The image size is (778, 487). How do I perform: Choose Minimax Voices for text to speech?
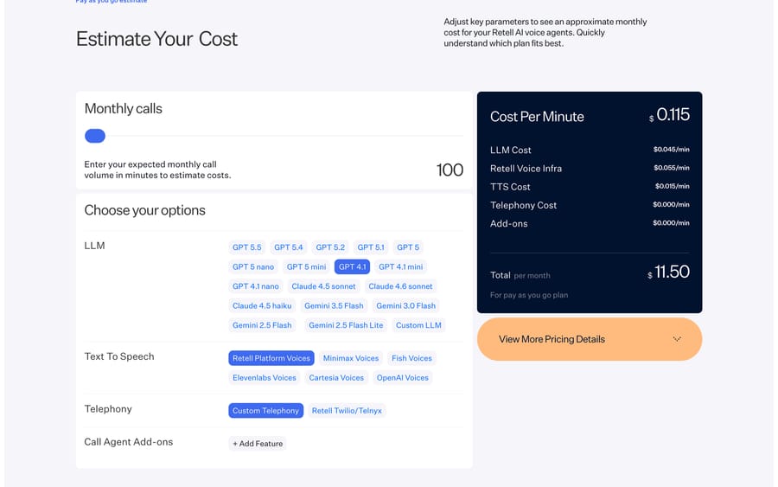(x=351, y=358)
